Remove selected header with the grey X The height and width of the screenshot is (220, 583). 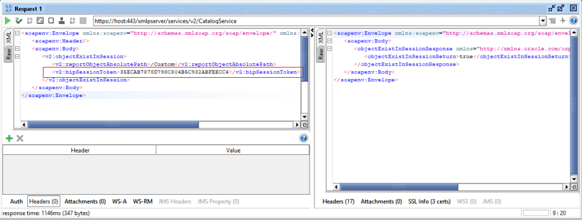20,139
